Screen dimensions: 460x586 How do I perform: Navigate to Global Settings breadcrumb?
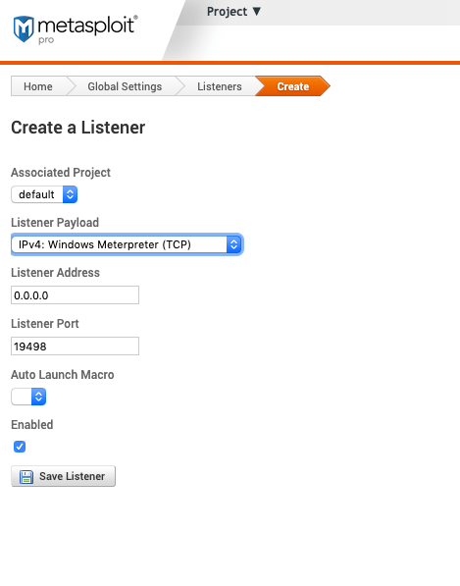[125, 86]
